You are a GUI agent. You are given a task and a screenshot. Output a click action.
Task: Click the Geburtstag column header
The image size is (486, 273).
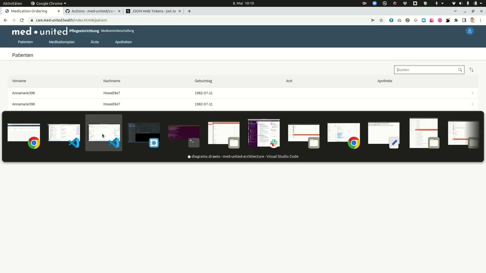point(203,81)
